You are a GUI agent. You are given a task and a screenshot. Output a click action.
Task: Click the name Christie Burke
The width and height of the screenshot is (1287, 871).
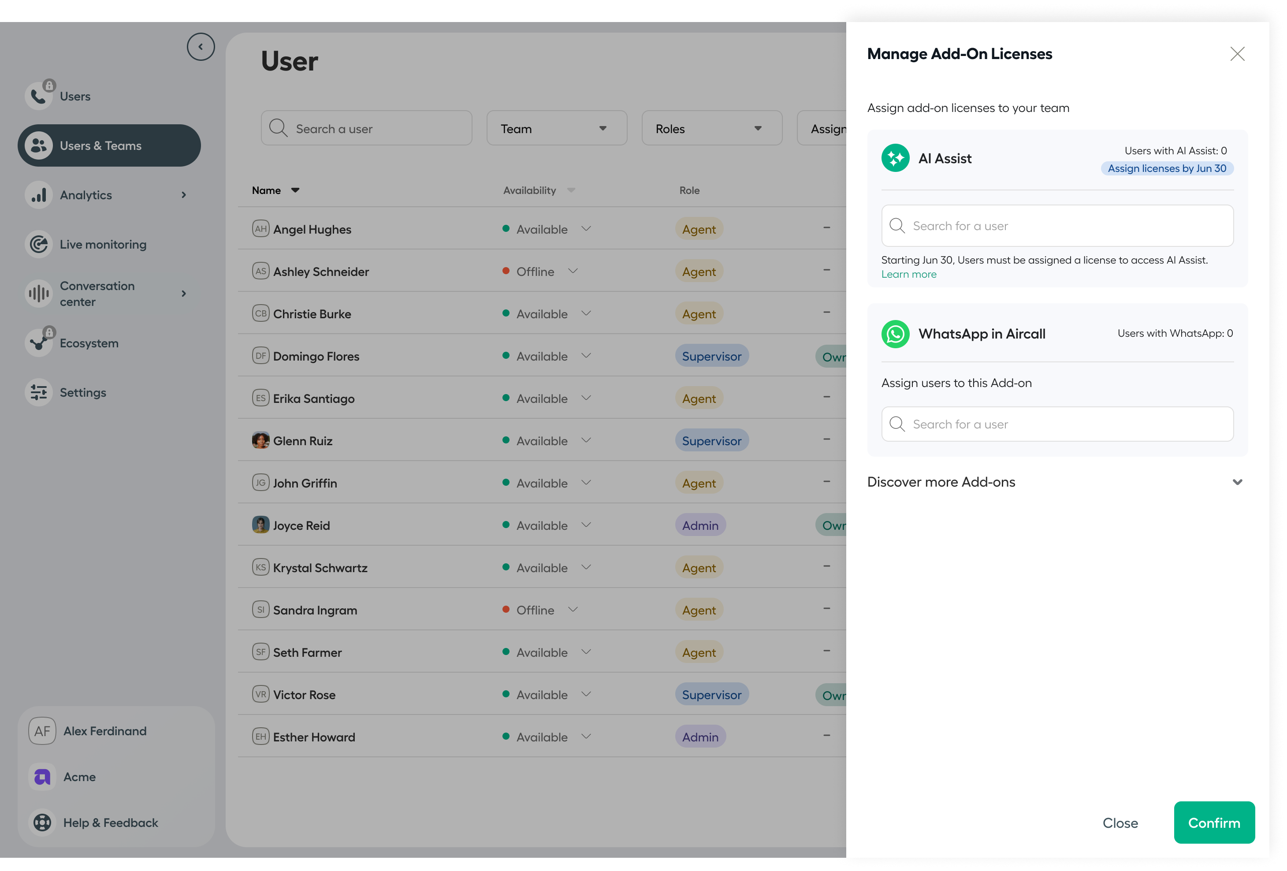tap(312, 313)
